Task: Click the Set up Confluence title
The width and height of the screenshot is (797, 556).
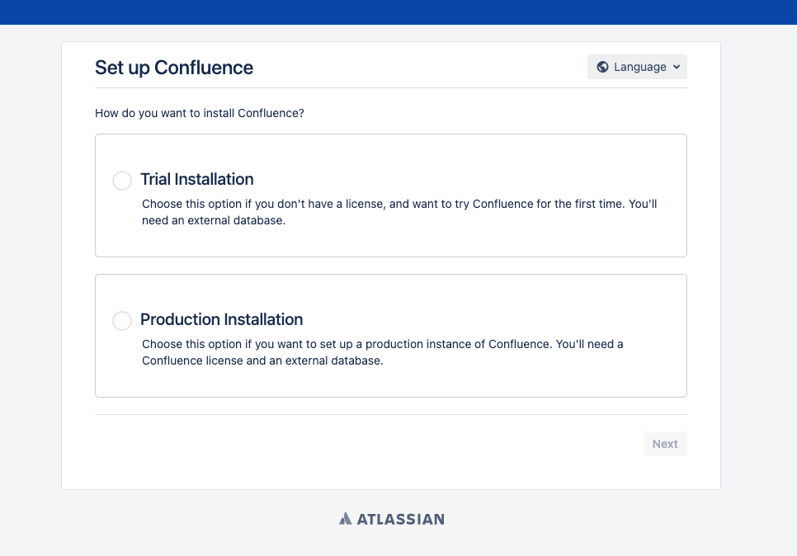Action: click(x=174, y=68)
